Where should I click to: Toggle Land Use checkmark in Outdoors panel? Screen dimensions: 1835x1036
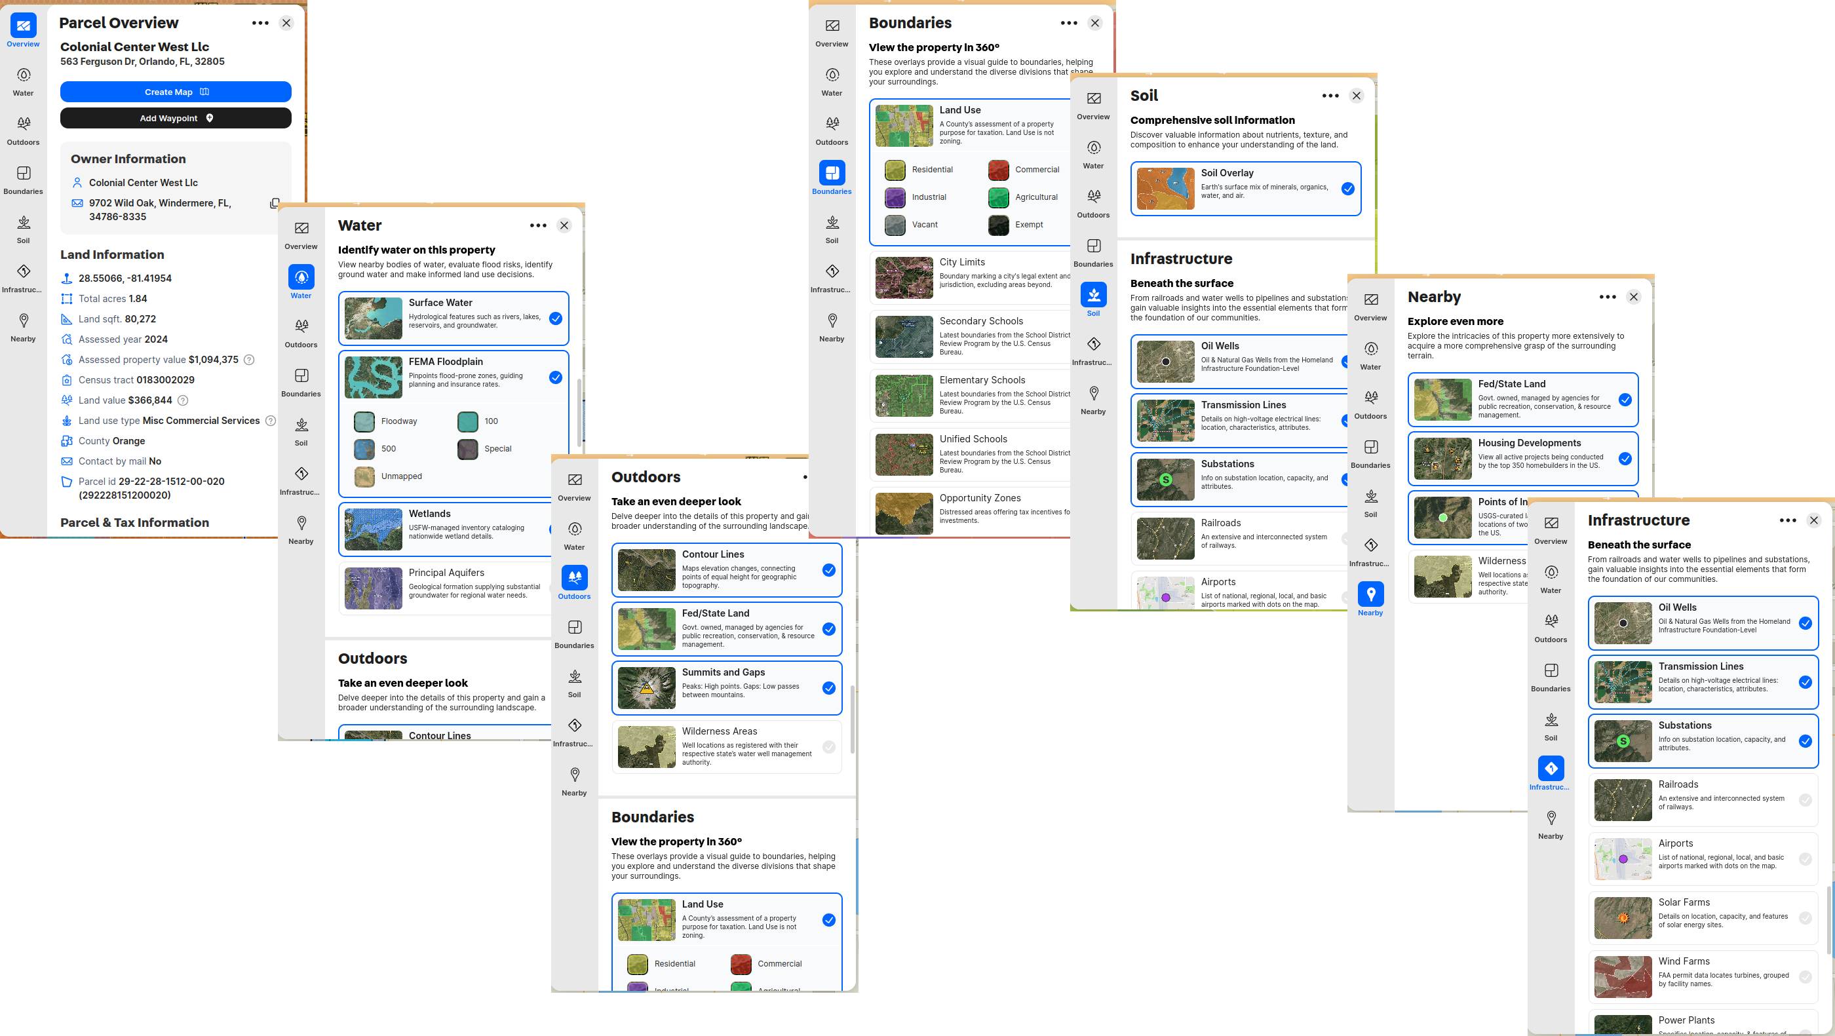click(x=828, y=920)
